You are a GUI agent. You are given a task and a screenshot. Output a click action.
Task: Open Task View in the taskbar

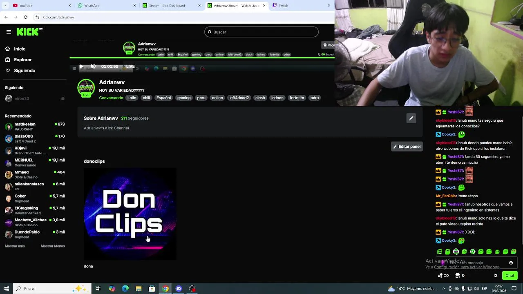coord(98,289)
